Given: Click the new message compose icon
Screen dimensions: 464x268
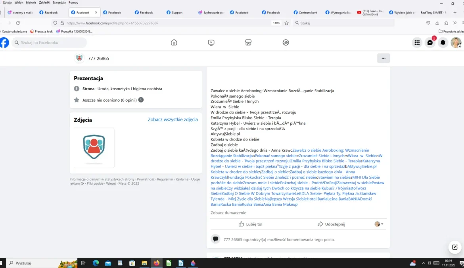Looking at the screenshot, I should 454,247.
